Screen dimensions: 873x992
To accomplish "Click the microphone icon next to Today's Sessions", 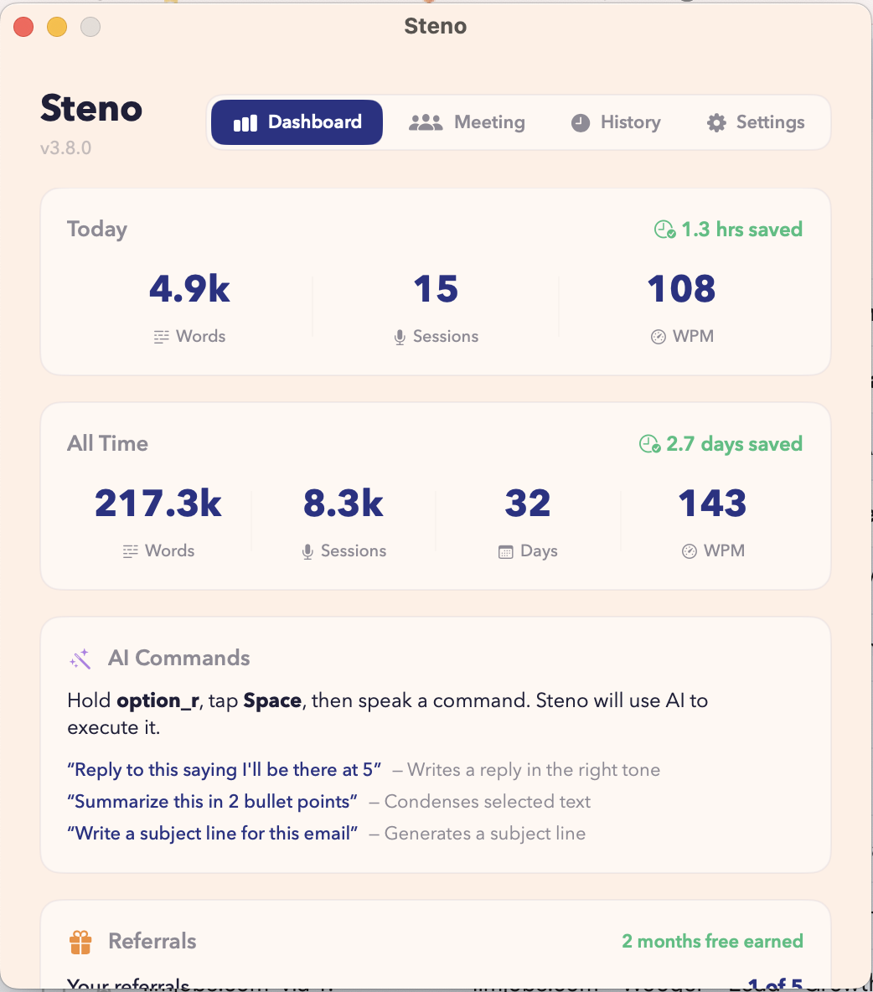I will (400, 338).
